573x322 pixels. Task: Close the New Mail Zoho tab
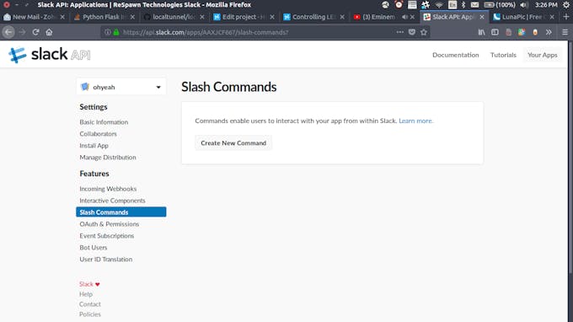pos(62,17)
